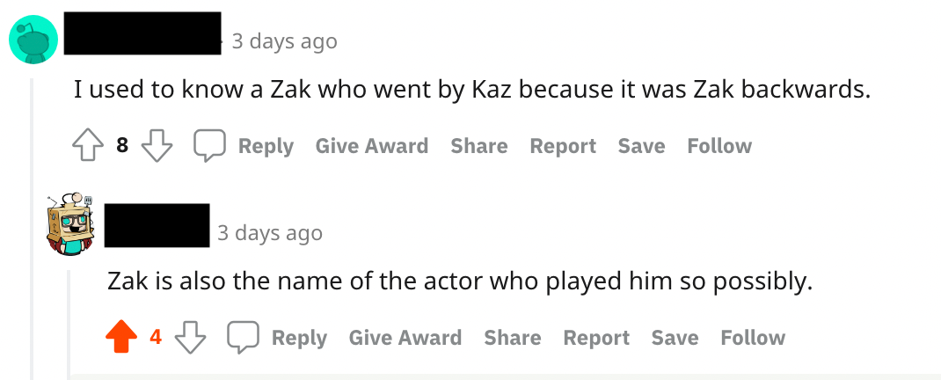Report the first comment
Screen dimensions: 941x380
point(563,146)
